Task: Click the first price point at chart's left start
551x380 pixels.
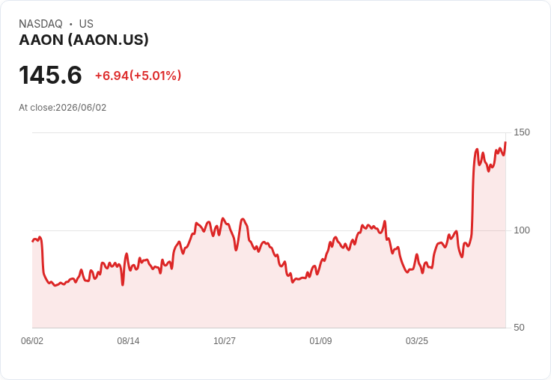Action: tap(33, 241)
